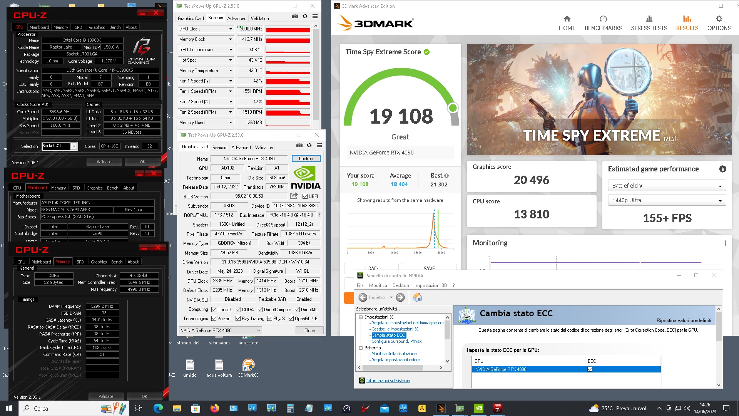Open the Battlefield V game dropdown

click(x=667, y=186)
